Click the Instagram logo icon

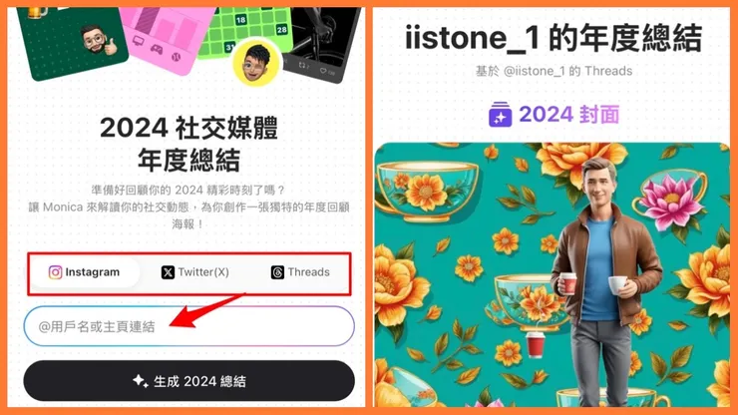click(x=55, y=272)
